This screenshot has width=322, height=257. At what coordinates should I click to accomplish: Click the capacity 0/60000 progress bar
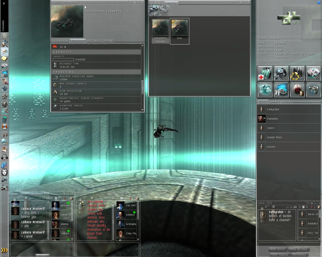[63, 60]
